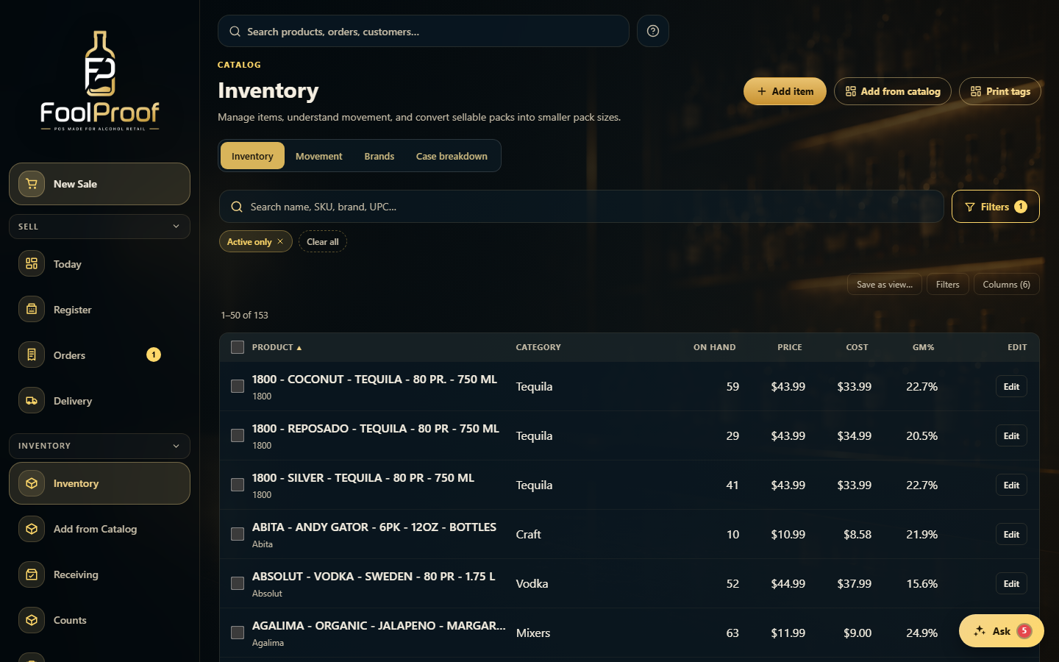Click the Craft category in Abita row
This screenshot has width=1059, height=662.
coord(528,534)
